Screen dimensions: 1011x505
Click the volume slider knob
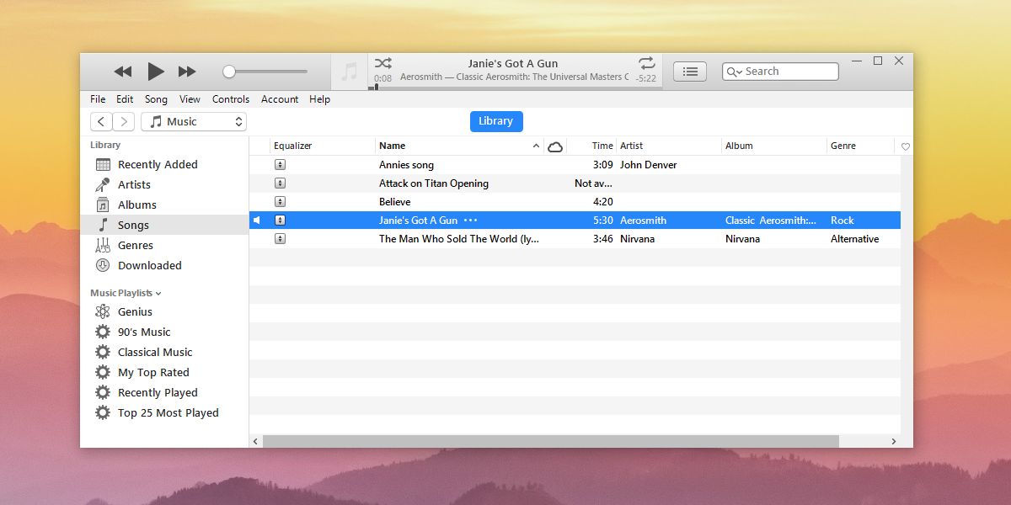tap(228, 72)
